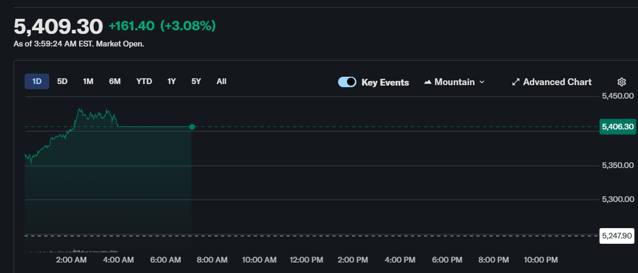Show the All time range
This screenshot has height=273, width=638.
tap(221, 81)
